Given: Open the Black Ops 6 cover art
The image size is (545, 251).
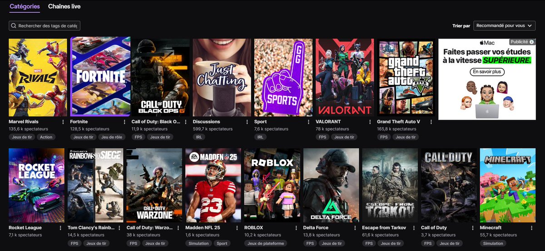Looking at the screenshot, I should click(160, 77).
